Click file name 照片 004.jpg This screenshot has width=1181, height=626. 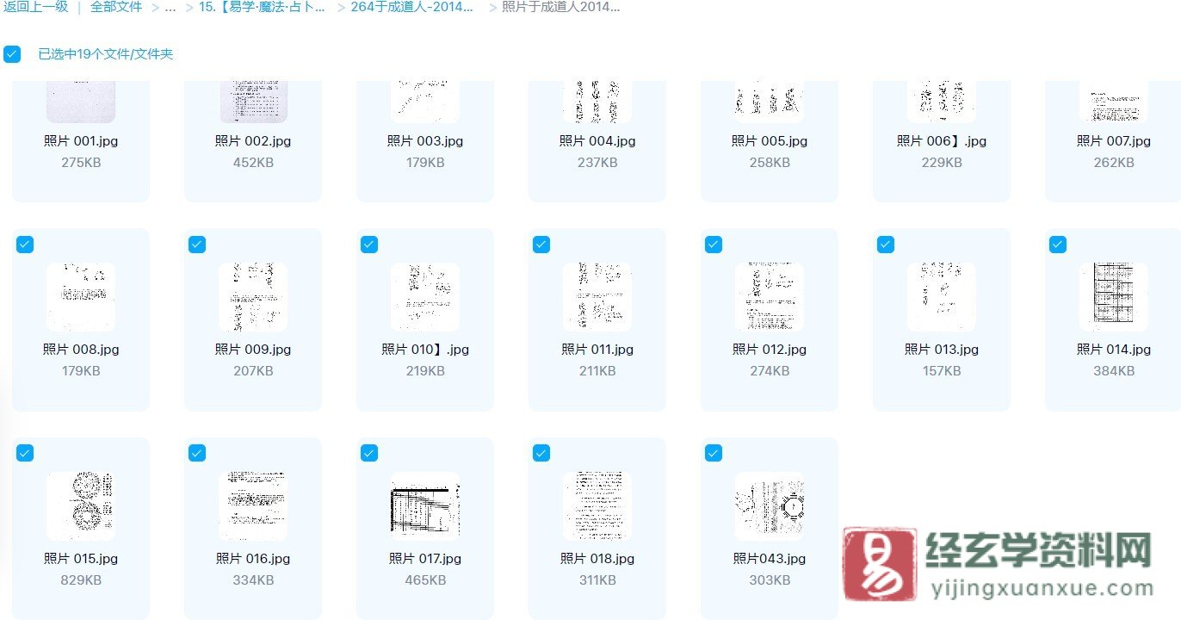point(597,141)
